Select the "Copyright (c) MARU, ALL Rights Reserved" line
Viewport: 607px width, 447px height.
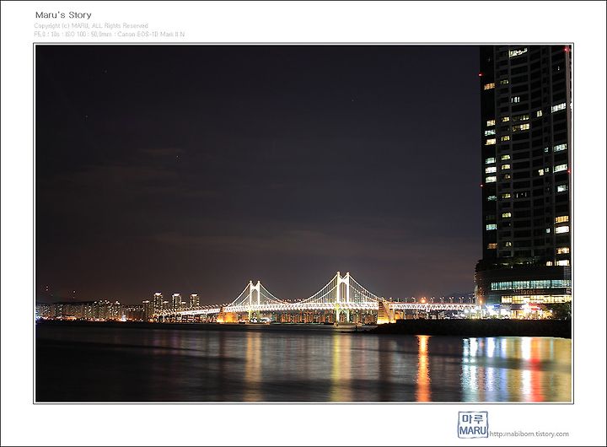[x=91, y=25]
